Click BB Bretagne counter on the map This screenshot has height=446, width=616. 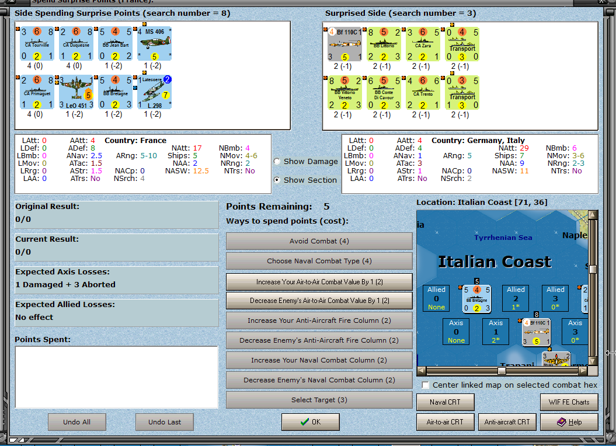tap(476, 299)
